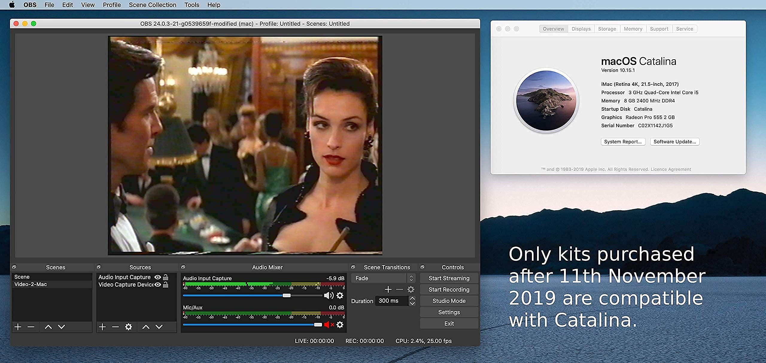
Task: Click the Exit button
Action: 449,324
